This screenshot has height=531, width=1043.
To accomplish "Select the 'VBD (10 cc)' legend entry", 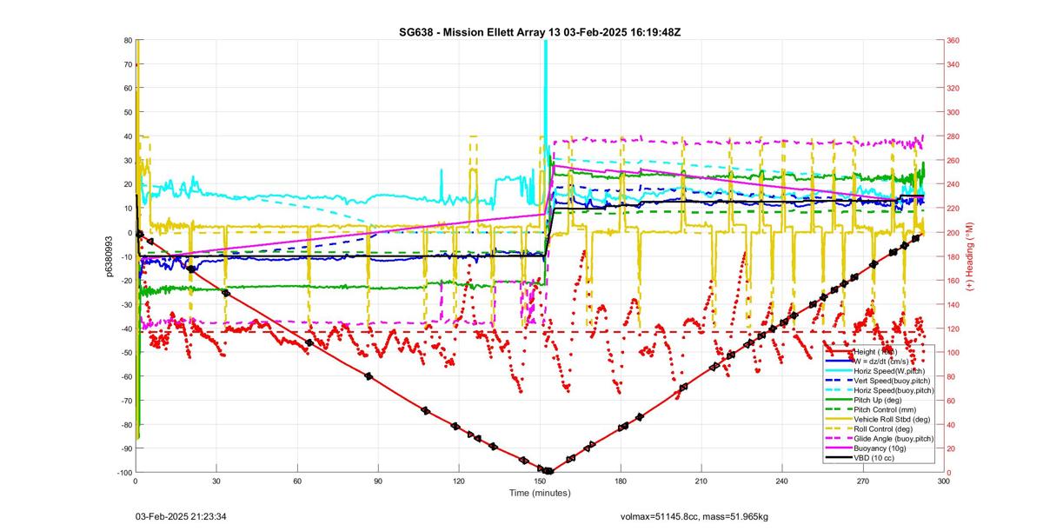I will [x=879, y=459].
